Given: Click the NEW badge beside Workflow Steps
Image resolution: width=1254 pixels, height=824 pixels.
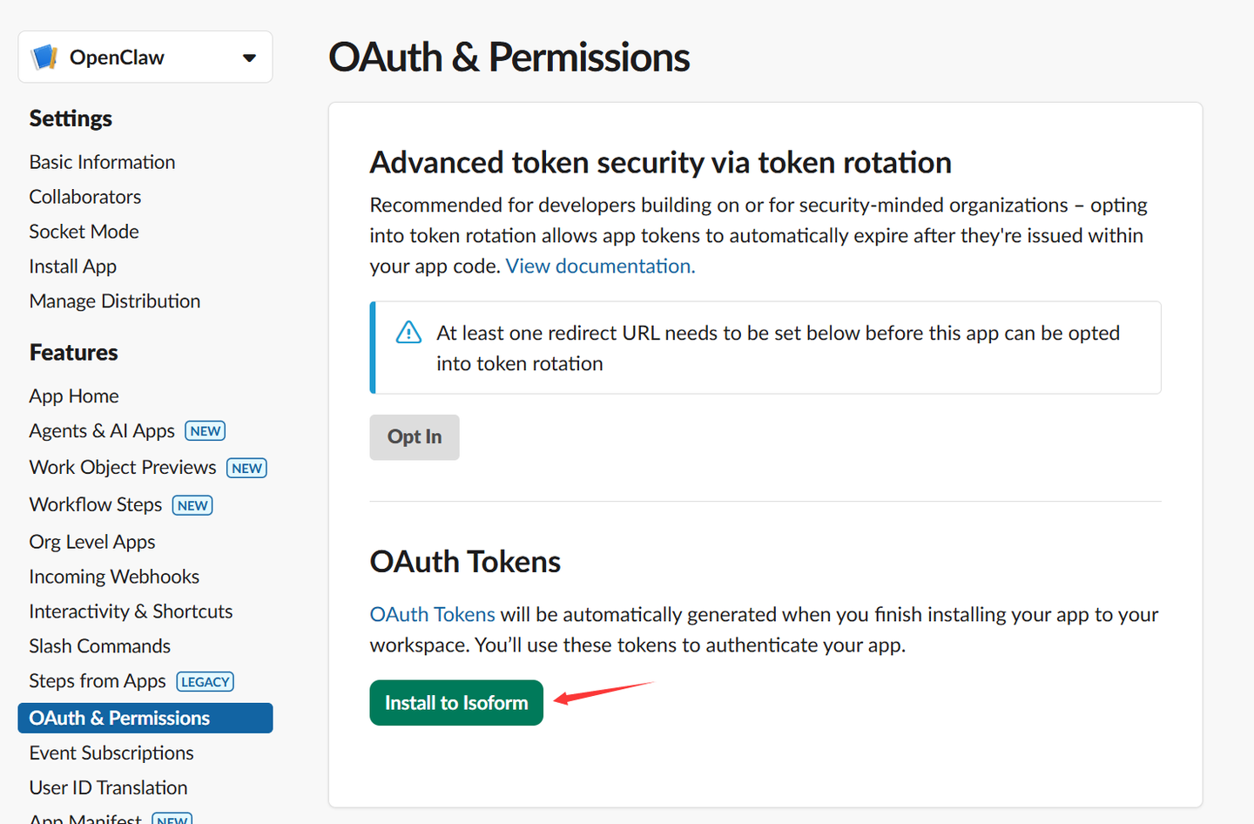Looking at the screenshot, I should 192,506.
